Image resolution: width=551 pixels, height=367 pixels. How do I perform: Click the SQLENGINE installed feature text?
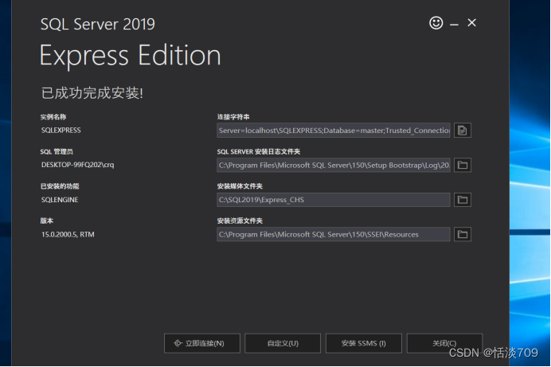[60, 200]
